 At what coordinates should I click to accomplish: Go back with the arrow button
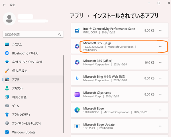(x=4, y=5)
